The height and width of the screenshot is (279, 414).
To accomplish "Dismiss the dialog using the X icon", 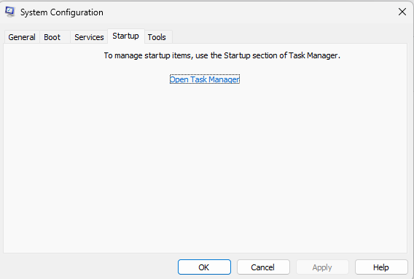I will [x=402, y=12].
